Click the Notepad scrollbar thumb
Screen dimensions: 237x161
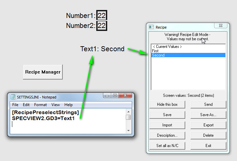tap(128, 117)
